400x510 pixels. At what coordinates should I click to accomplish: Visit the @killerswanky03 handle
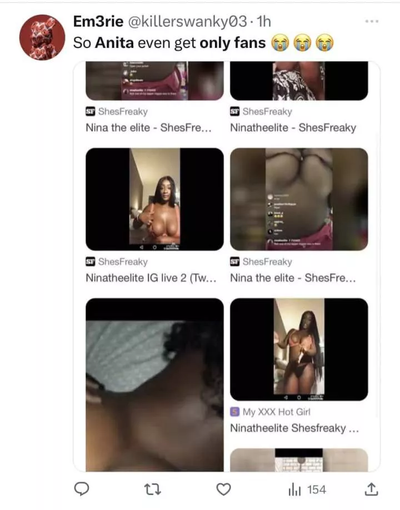pos(187,22)
